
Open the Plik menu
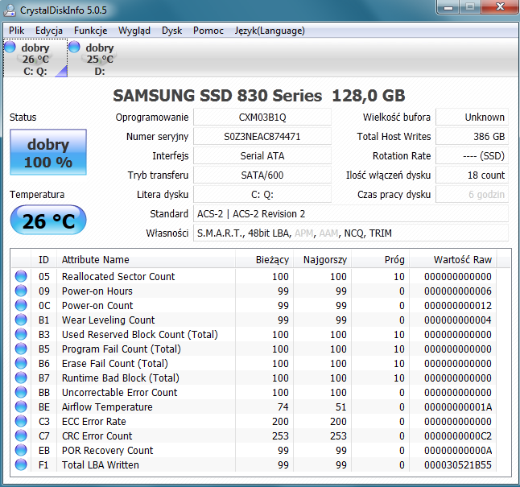[16, 31]
